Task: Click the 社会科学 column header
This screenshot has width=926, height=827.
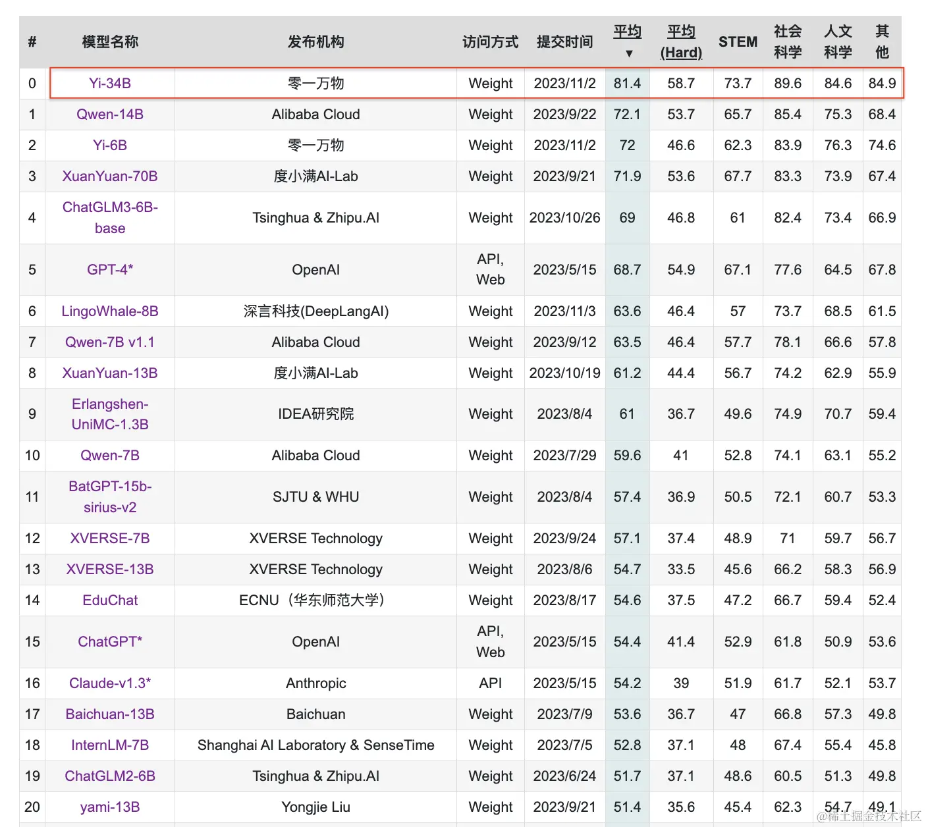Action: click(x=788, y=41)
